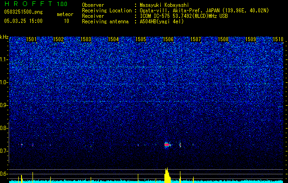The image size is (288, 183).
Task: Click the version number 1.0.0
Action: 62,4
